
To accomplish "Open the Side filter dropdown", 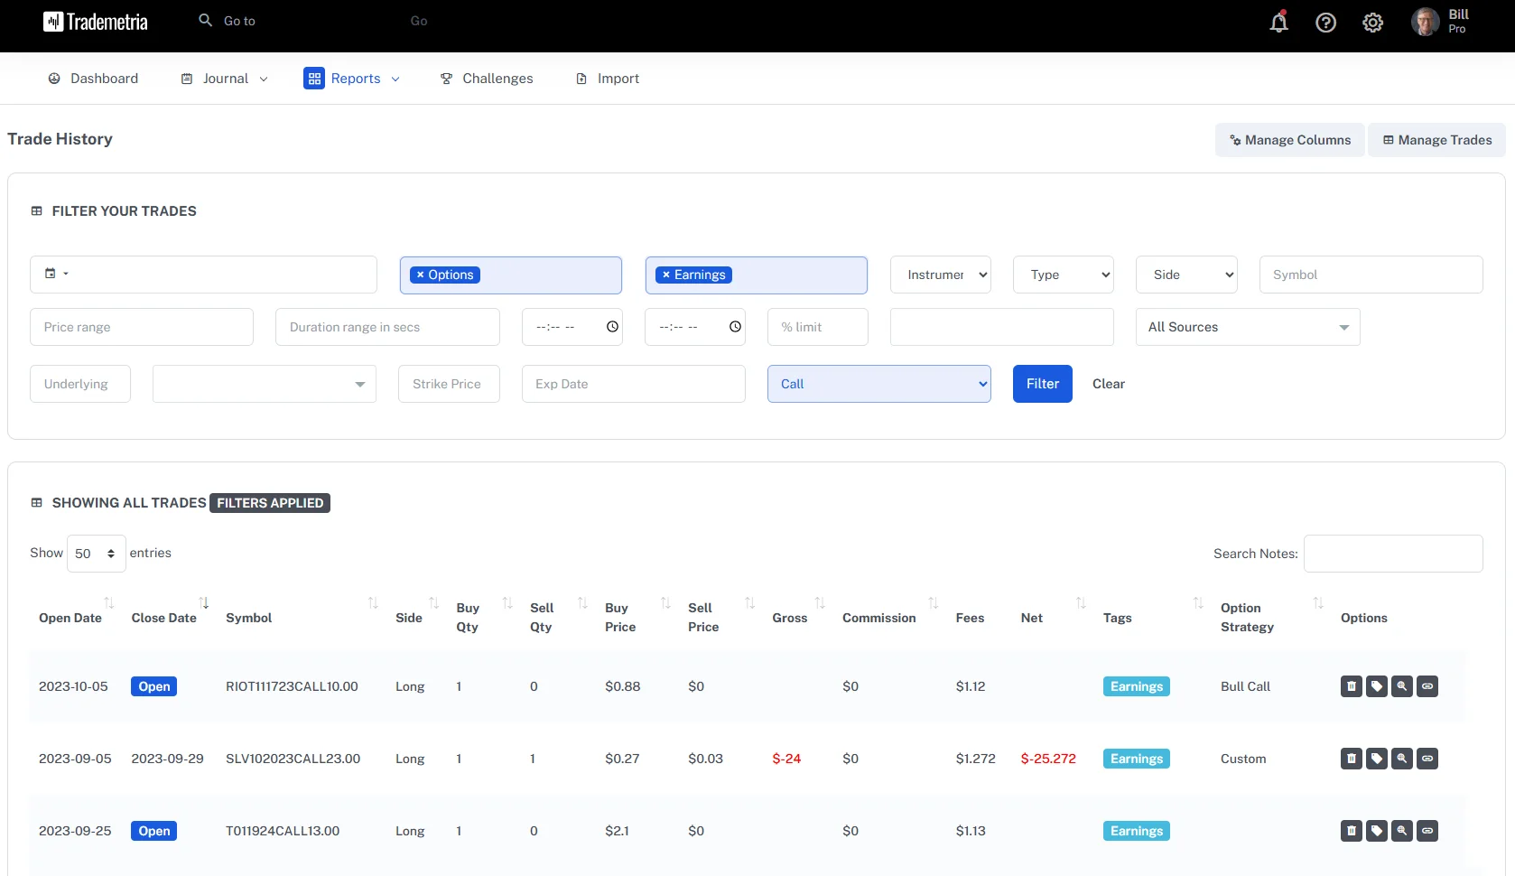I will tap(1185, 275).
